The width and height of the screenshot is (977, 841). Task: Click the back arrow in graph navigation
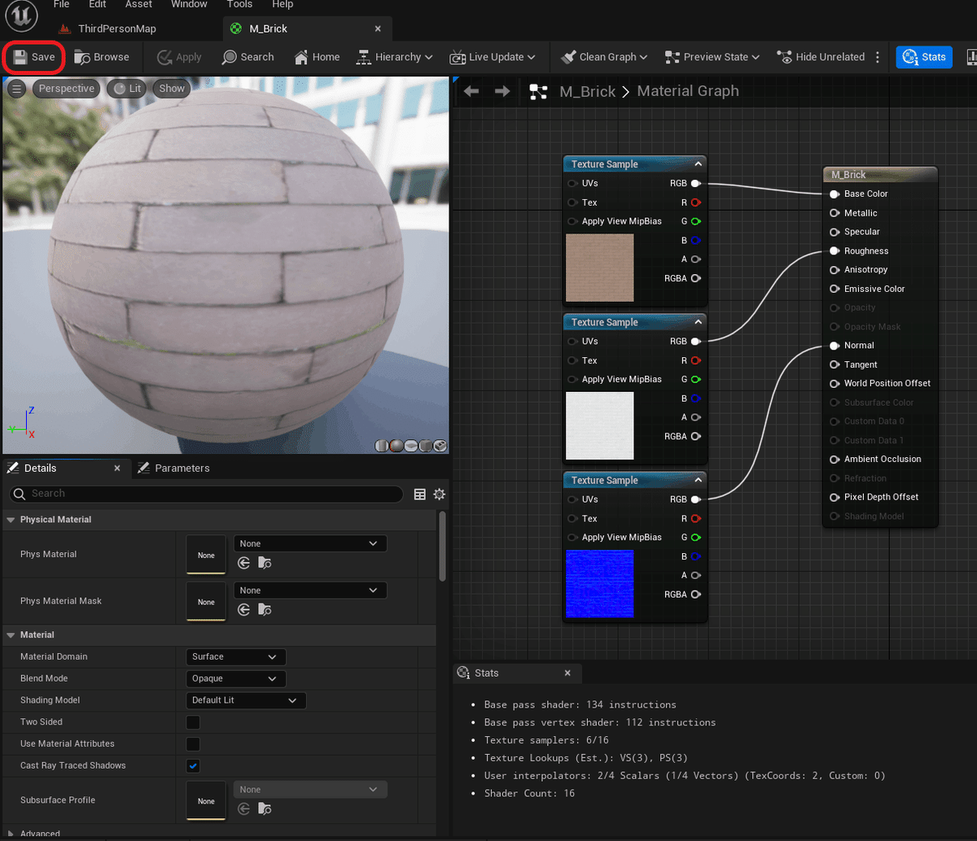pos(471,91)
